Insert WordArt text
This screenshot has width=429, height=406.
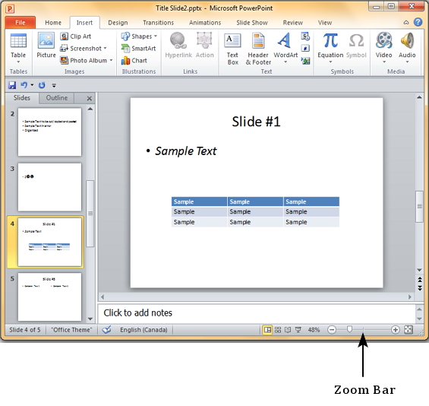pyautogui.click(x=285, y=46)
